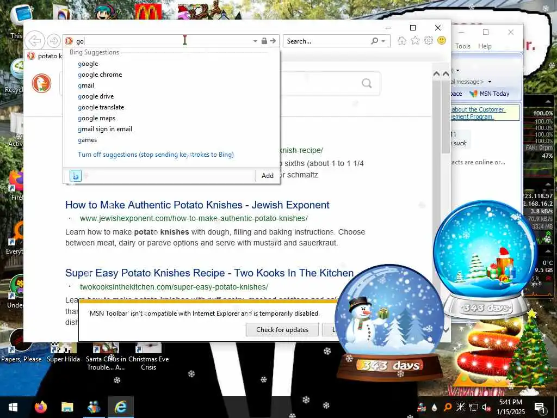Click the magnifier in IE Search box
This screenshot has width=557, height=418.
[x=374, y=41]
